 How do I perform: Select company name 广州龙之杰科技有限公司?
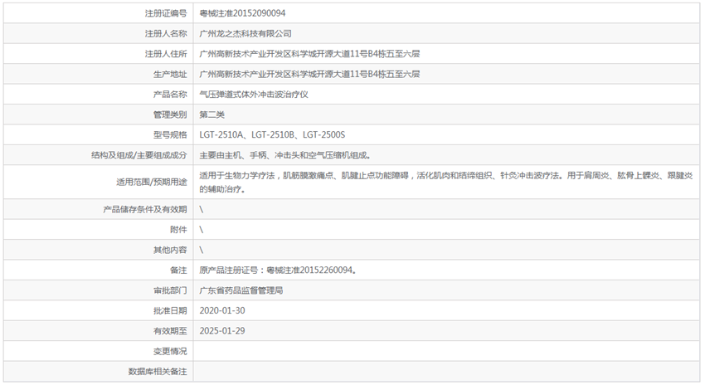[246, 34]
